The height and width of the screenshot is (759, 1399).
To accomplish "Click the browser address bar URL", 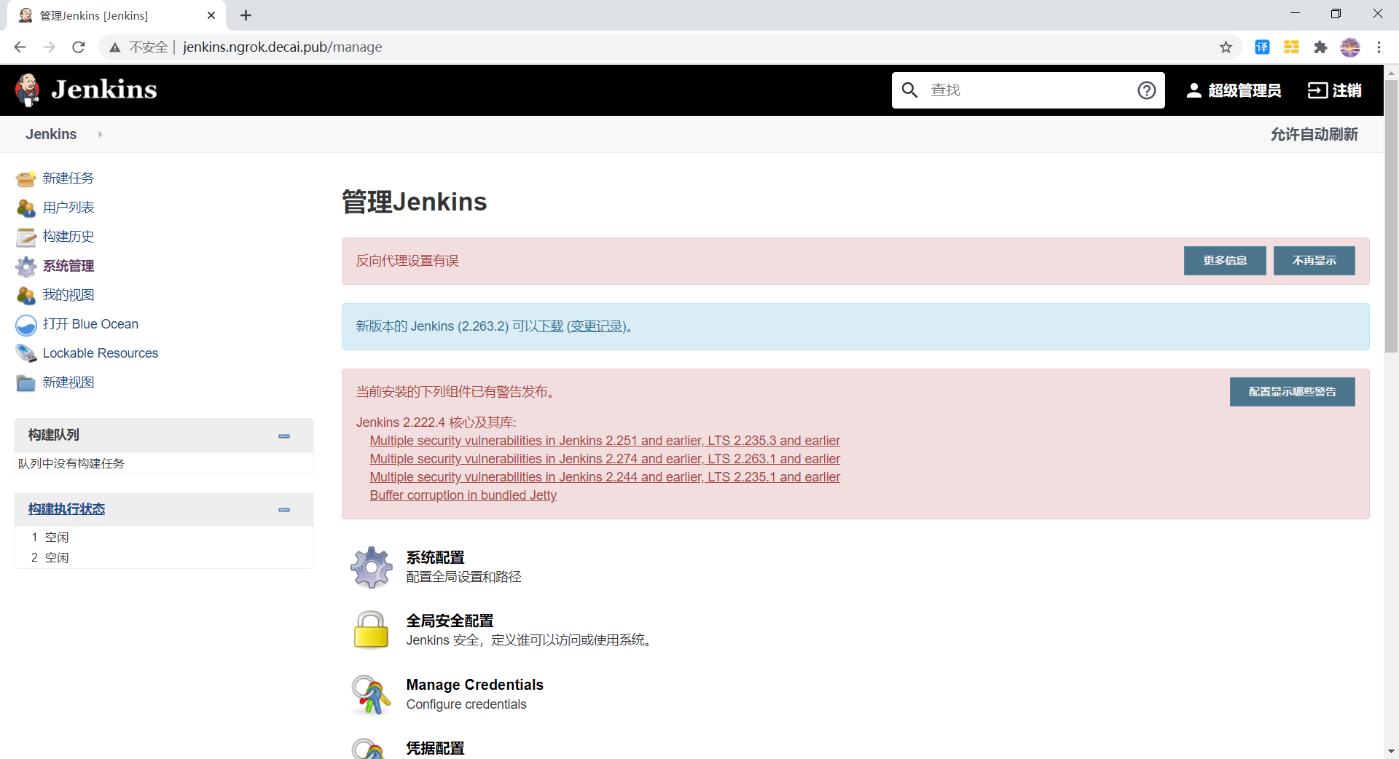I will point(282,47).
